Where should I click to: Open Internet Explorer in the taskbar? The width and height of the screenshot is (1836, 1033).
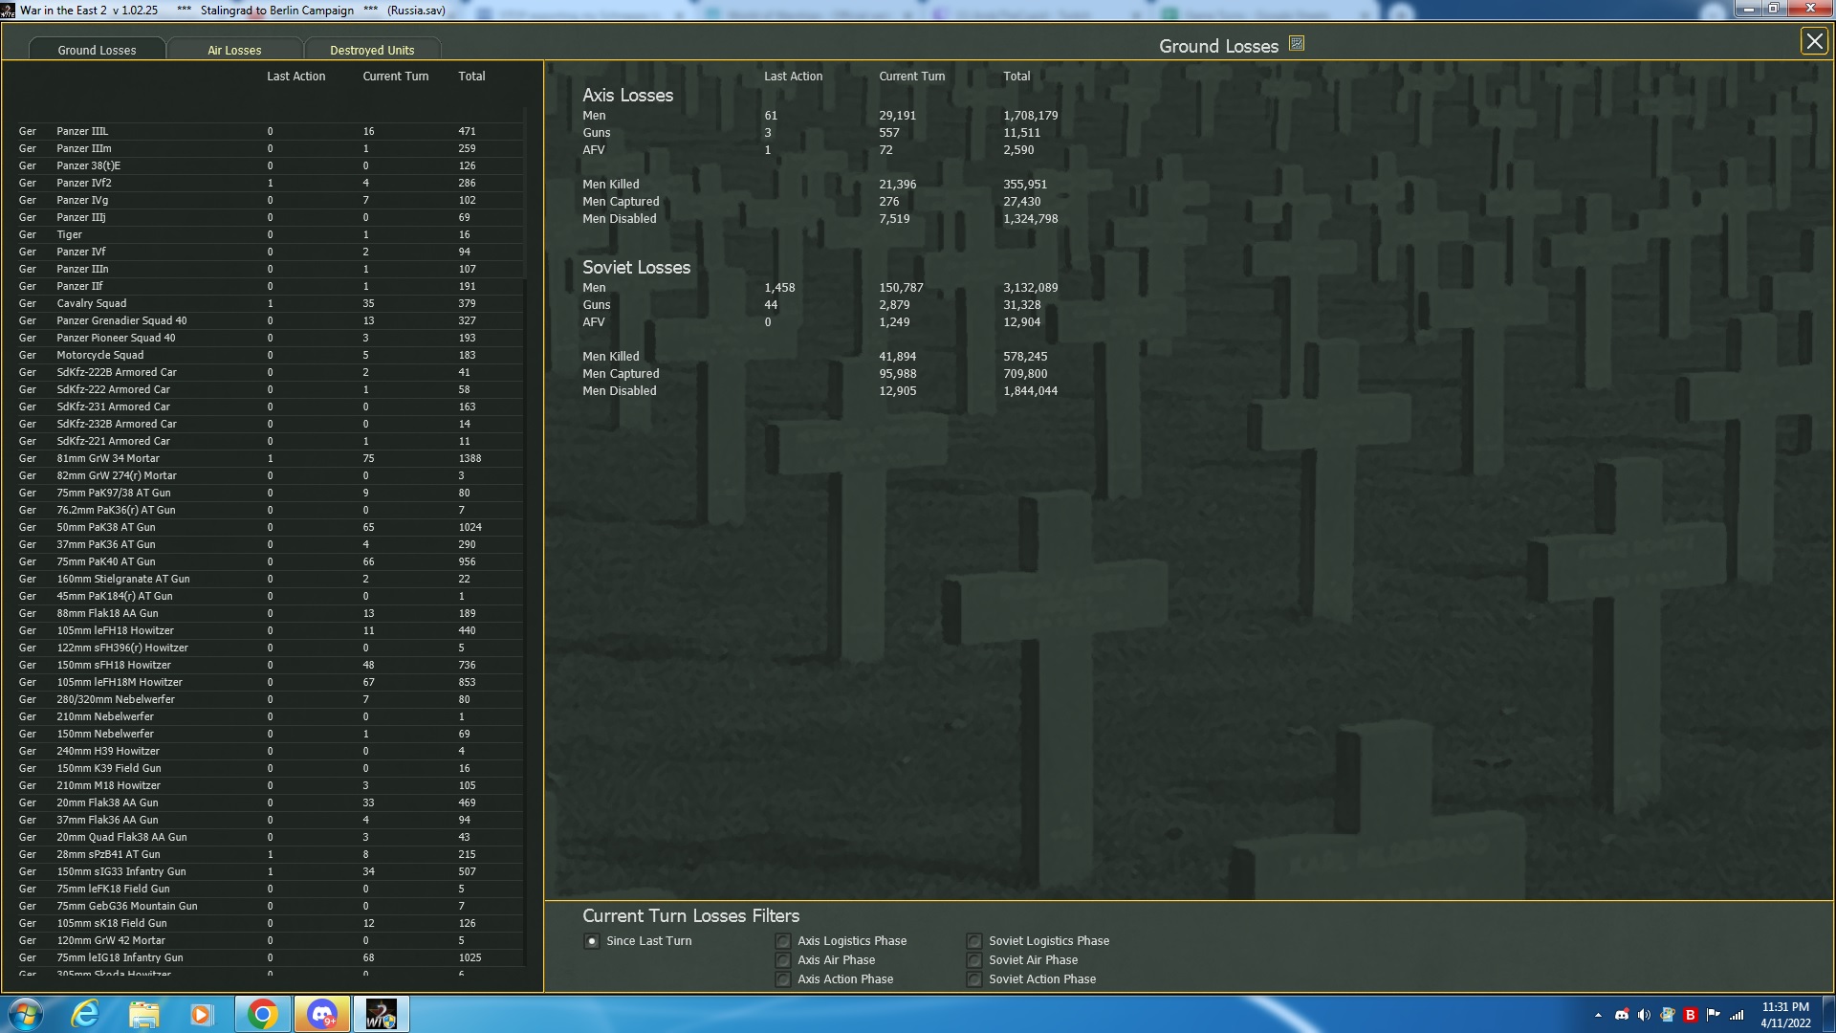pyautogui.click(x=86, y=1014)
